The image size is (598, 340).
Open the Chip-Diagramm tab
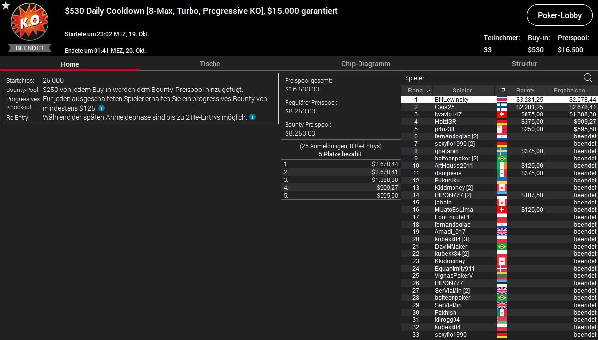pyautogui.click(x=365, y=64)
